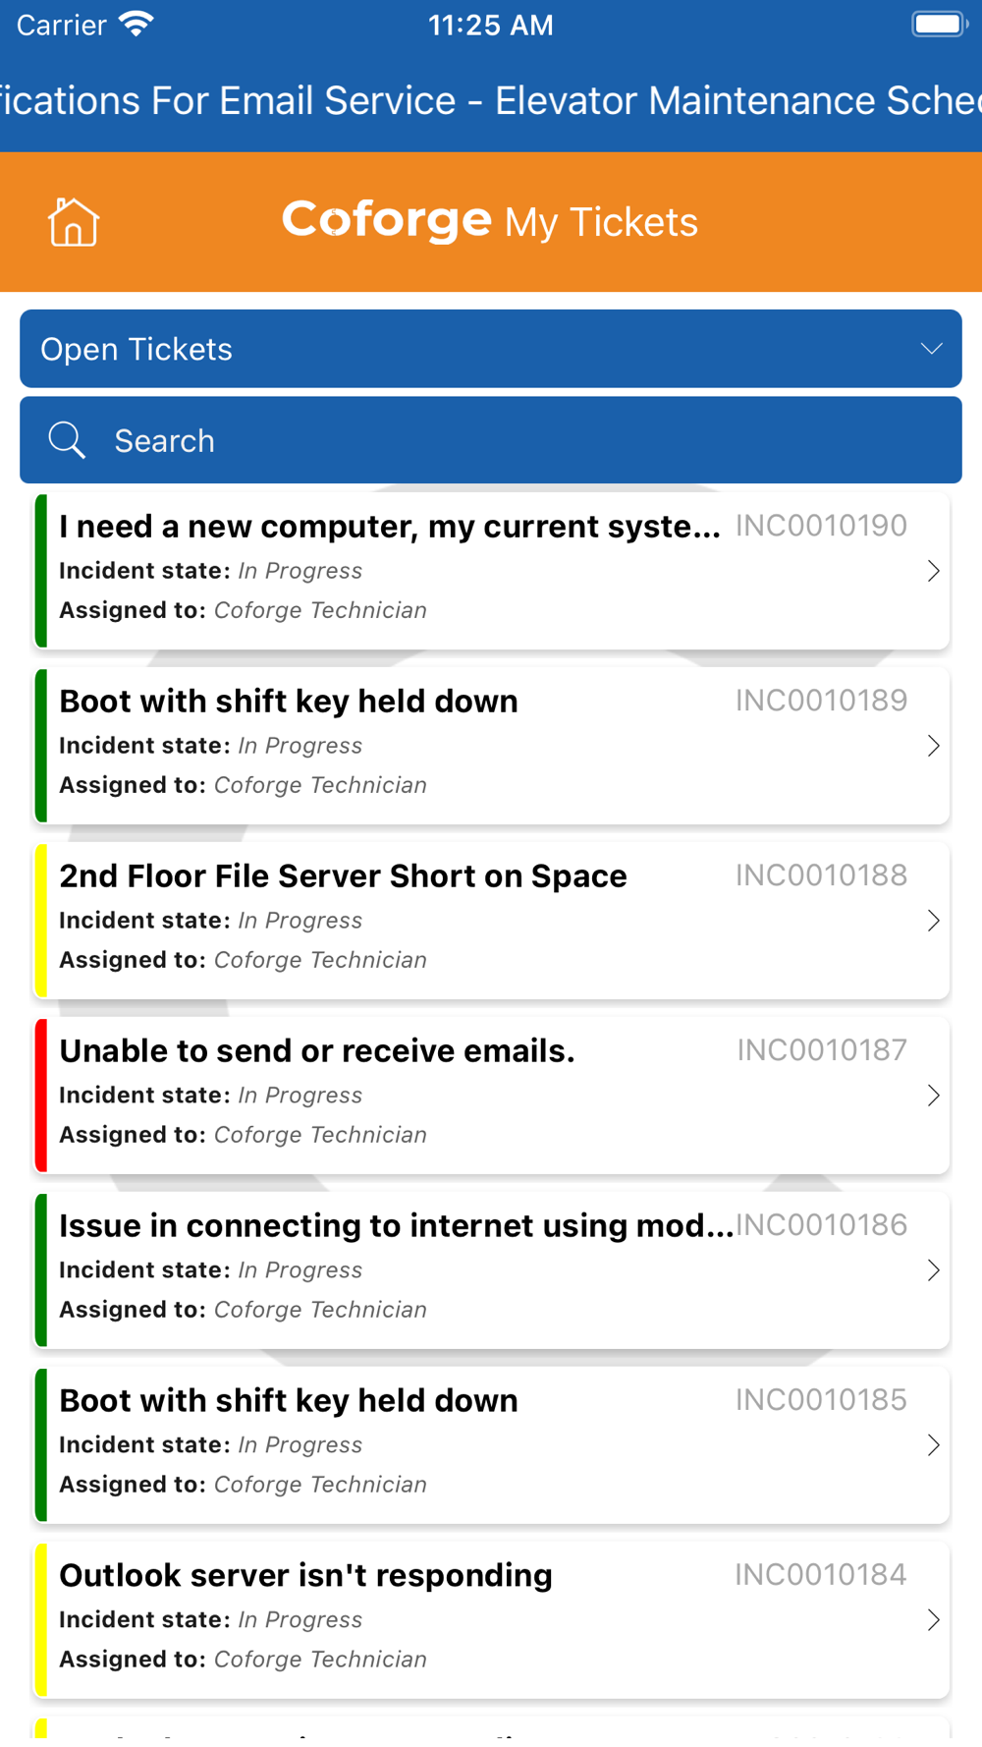Viewport: 982px width, 1747px height.
Task: Open the 'I need a new computer' ticket
Action: [492, 571]
